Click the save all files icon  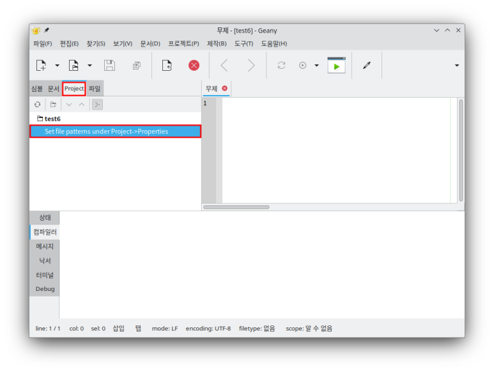click(136, 66)
